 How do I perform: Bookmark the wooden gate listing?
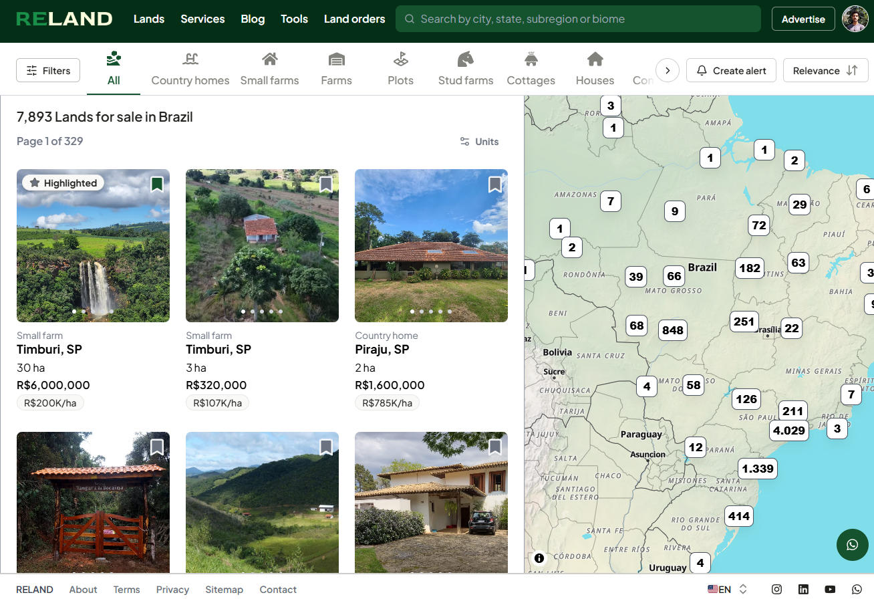[157, 447]
